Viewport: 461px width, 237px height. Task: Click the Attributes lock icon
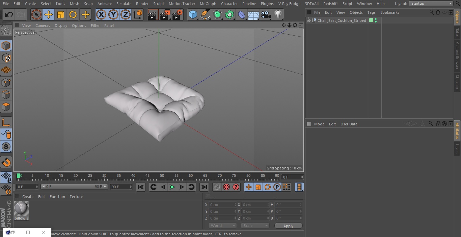438,124
